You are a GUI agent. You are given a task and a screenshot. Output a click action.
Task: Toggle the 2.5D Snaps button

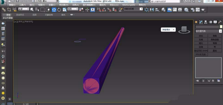99,10
